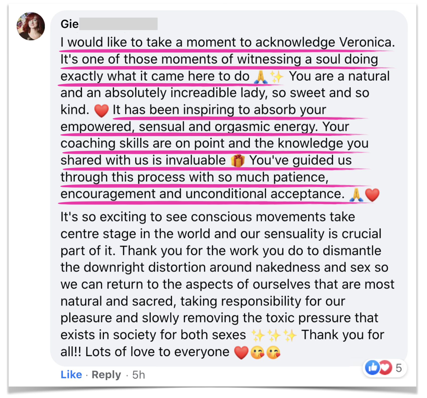This screenshot has height=398, width=427.
Task: Click the red heart emoji after "kind."
Action: pos(101,110)
